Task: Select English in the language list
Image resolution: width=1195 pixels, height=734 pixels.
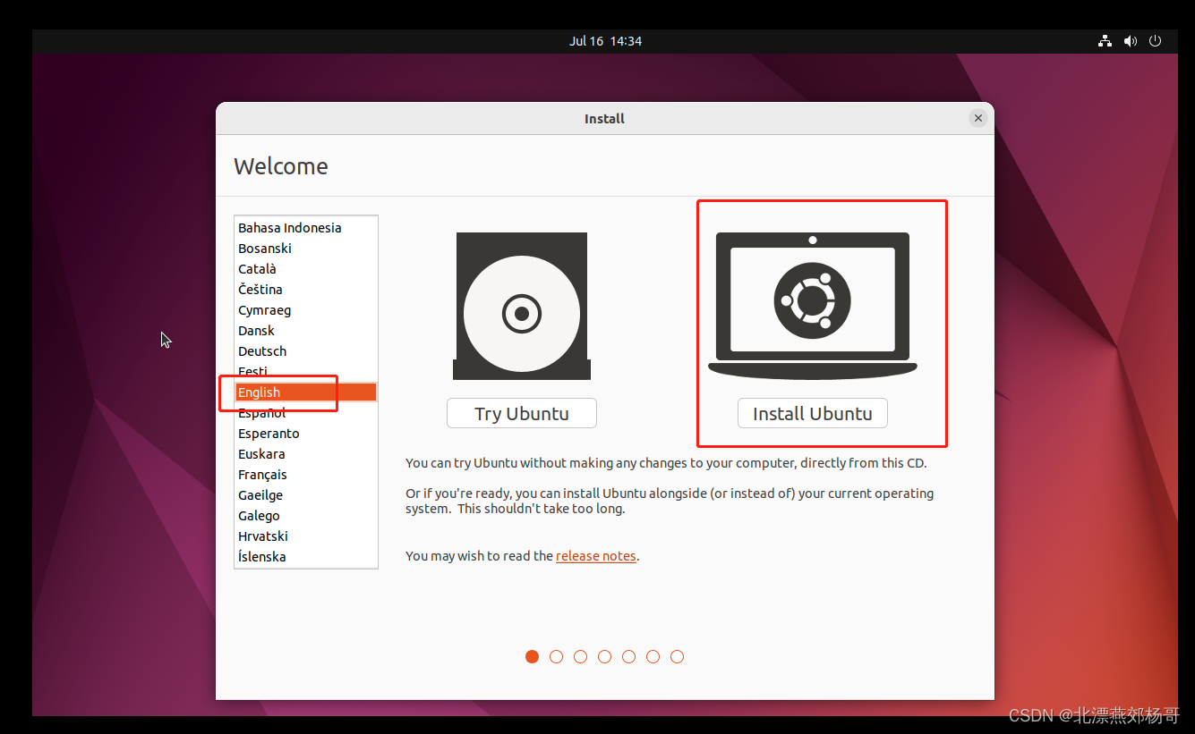Action: pyautogui.click(x=306, y=392)
